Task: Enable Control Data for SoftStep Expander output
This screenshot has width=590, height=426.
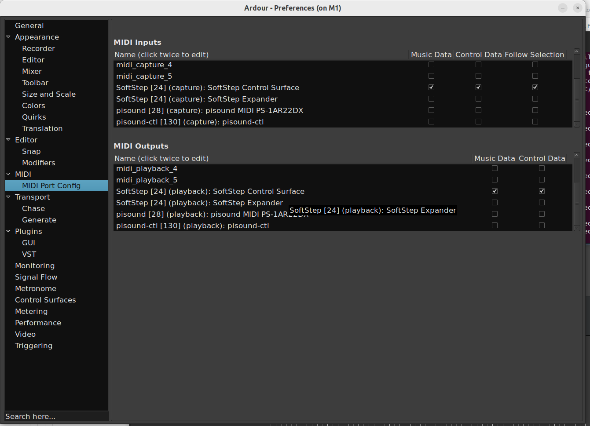Action: [542, 203]
